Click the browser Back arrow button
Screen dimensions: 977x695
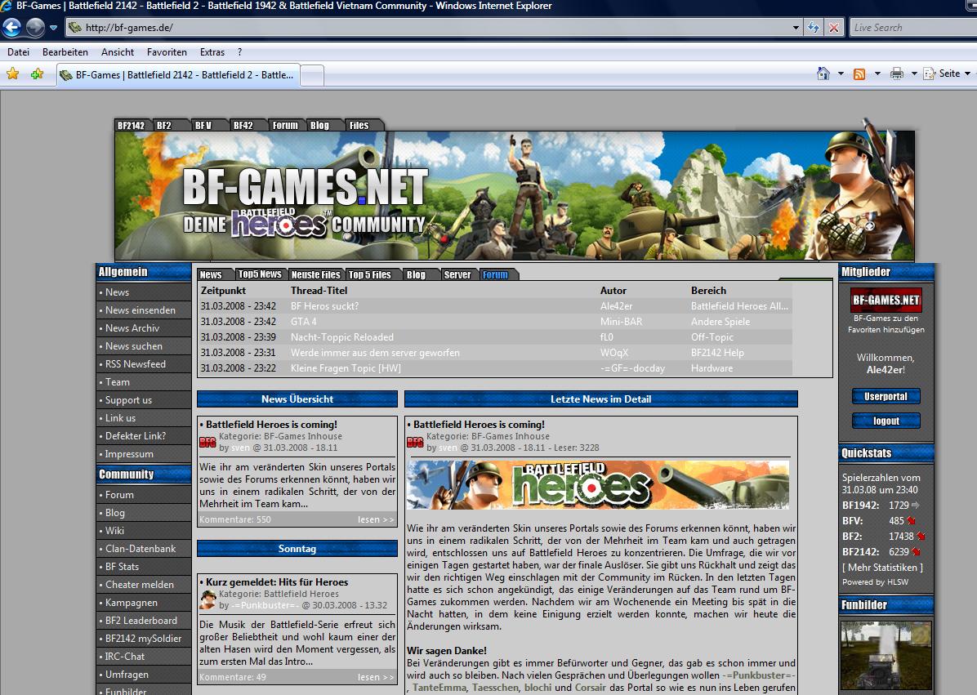(11, 28)
